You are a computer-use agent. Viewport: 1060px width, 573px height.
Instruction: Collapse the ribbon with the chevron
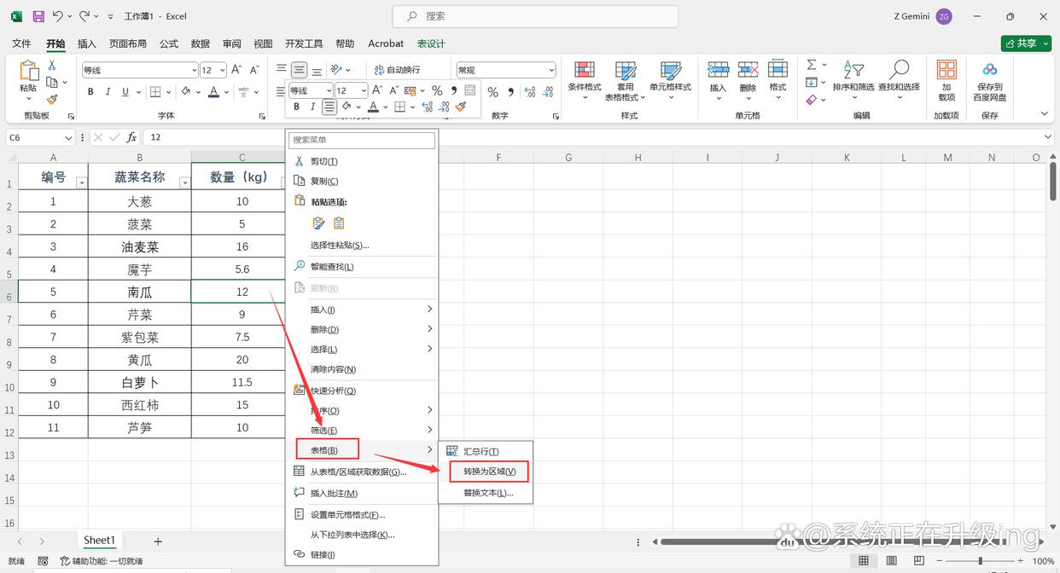click(x=1044, y=113)
